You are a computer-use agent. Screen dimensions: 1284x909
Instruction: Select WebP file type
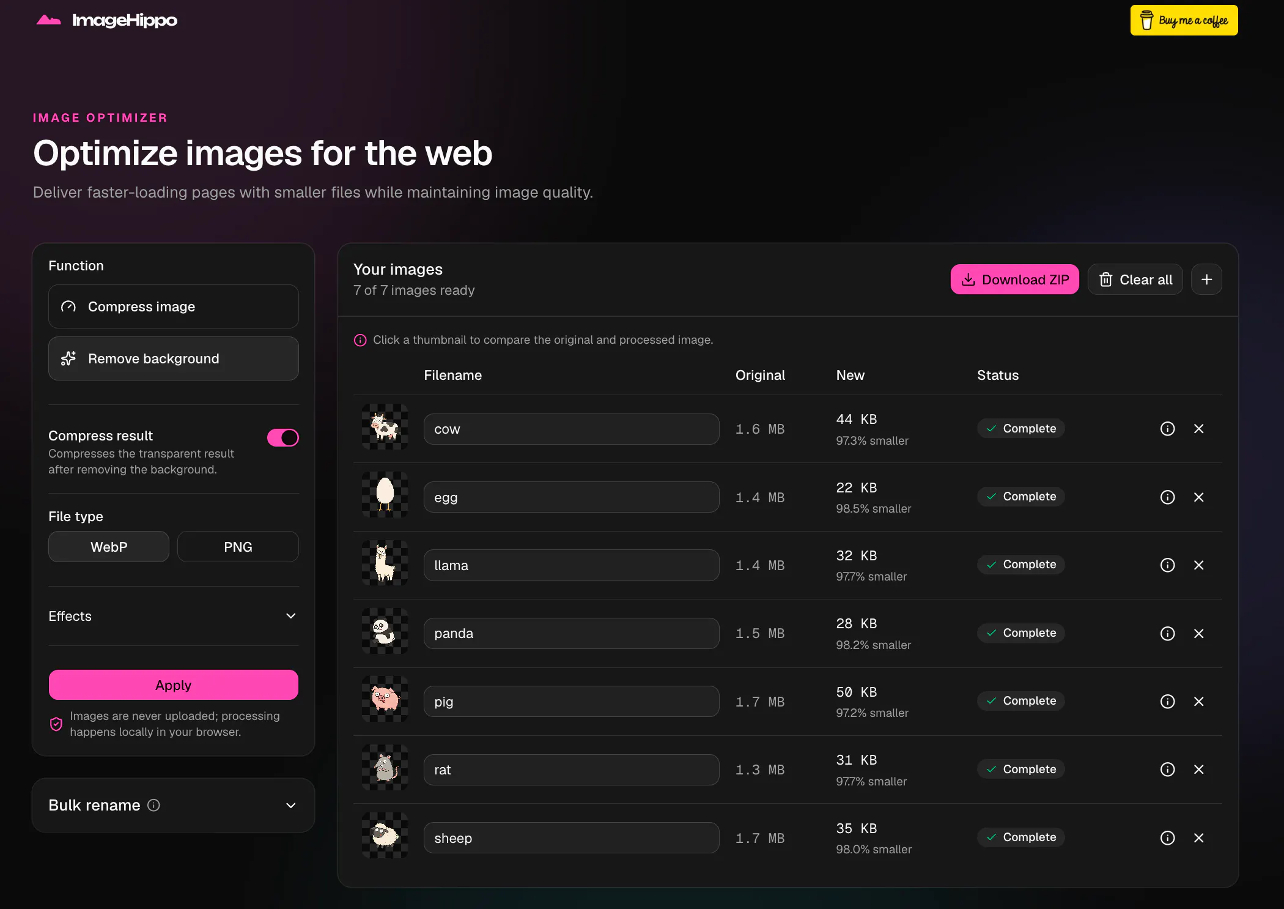109,547
